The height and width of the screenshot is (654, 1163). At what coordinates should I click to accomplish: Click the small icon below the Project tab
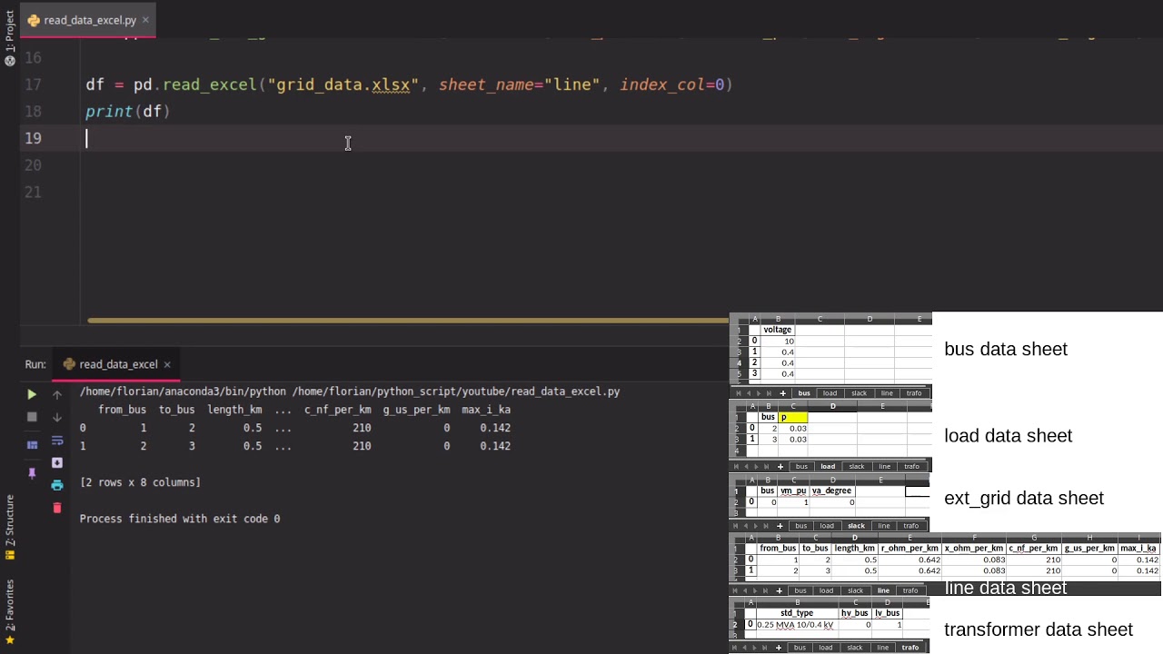[x=10, y=61]
